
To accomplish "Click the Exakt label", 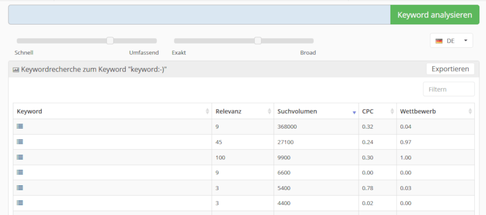I will pyautogui.click(x=179, y=52).
